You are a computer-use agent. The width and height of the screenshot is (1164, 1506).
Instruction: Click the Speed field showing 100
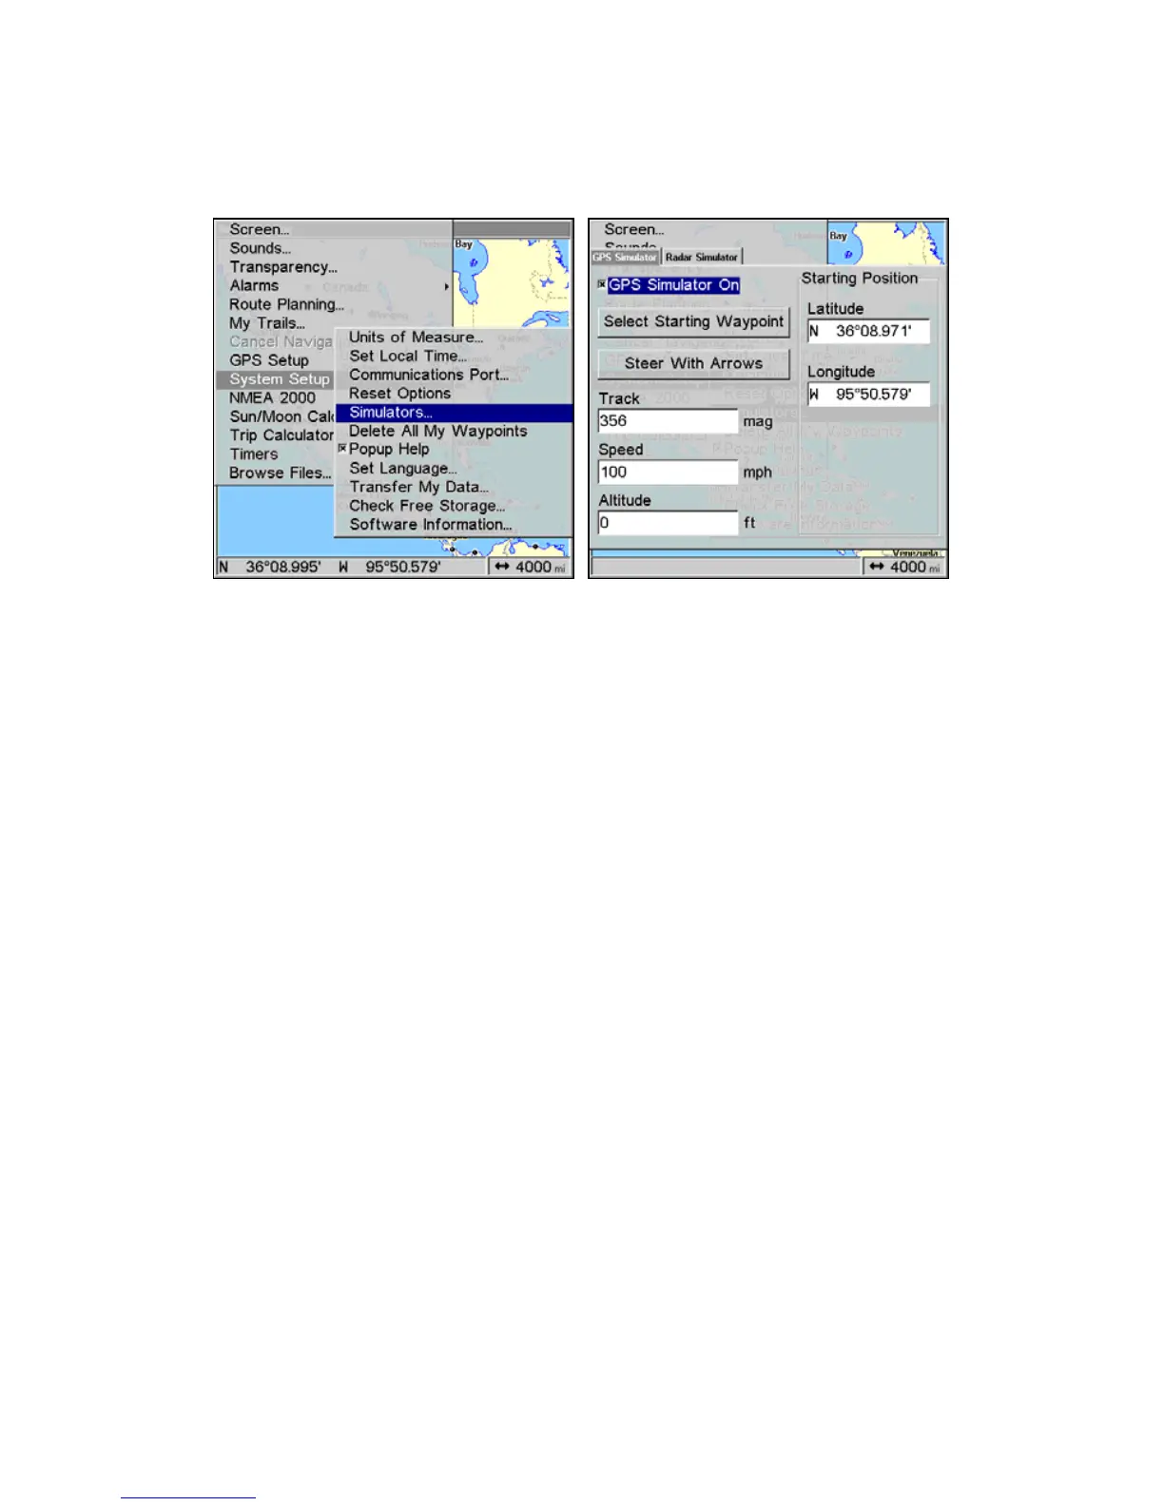668,473
